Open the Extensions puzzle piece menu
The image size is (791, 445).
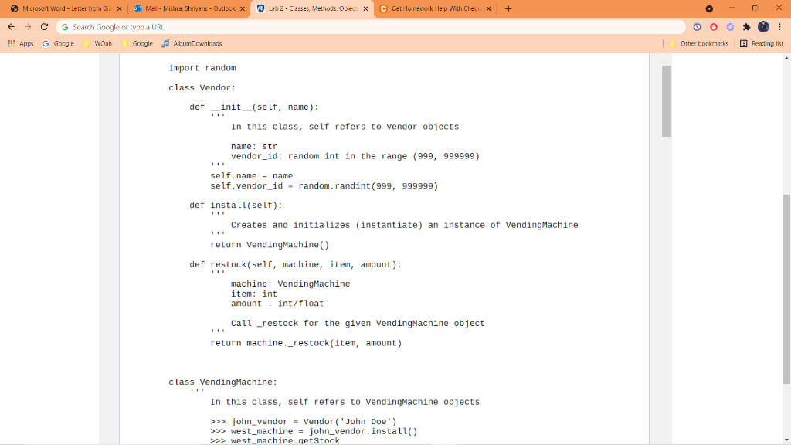[x=746, y=26]
